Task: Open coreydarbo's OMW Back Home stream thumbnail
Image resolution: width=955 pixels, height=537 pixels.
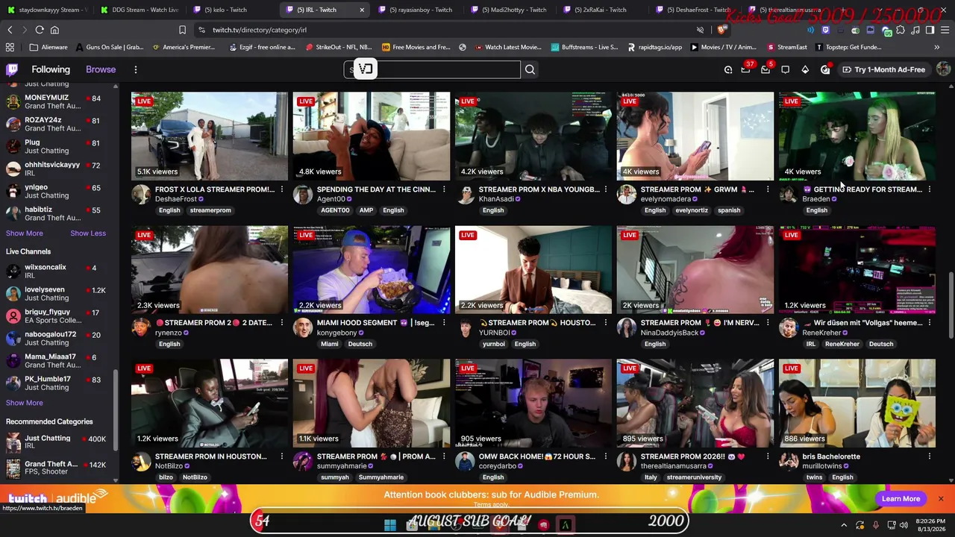Action: pyautogui.click(x=533, y=403)
